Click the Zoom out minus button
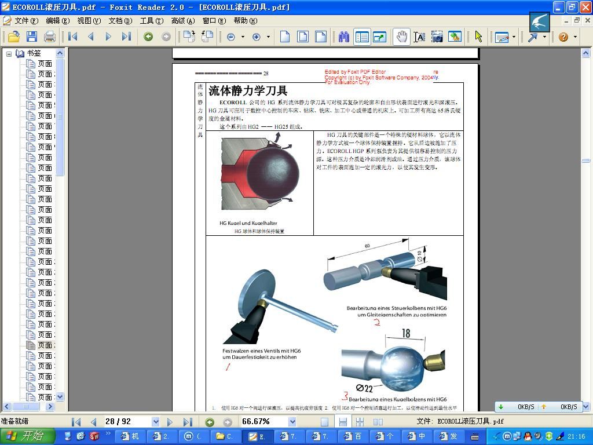The height and width of the screenshot is (445, 593). [231, 37]
